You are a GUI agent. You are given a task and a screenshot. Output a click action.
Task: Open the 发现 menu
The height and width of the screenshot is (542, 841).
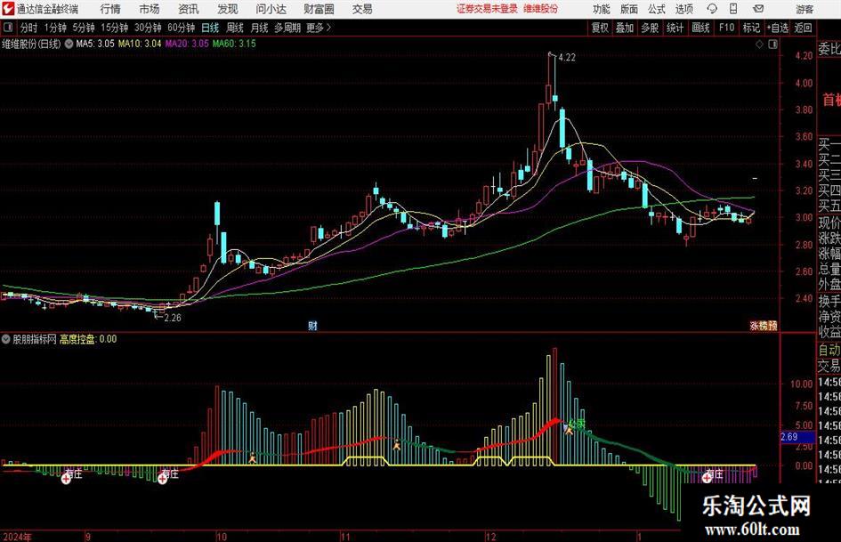pos(228,9)
